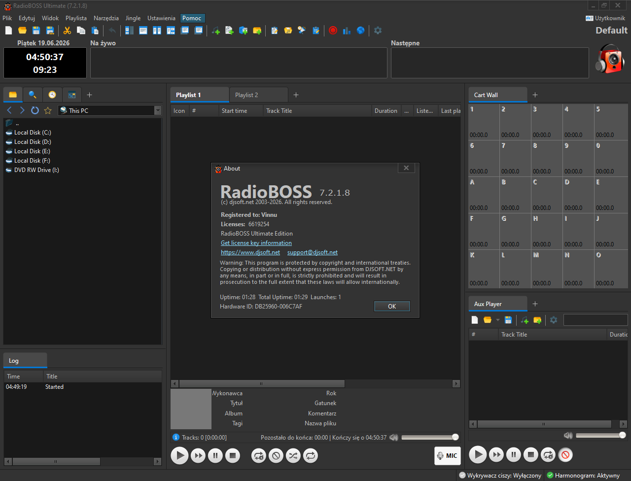This screenshot has width=631, height=481.
Task: Open Local Disk (F:) in file browser
Action: (33, 161)
